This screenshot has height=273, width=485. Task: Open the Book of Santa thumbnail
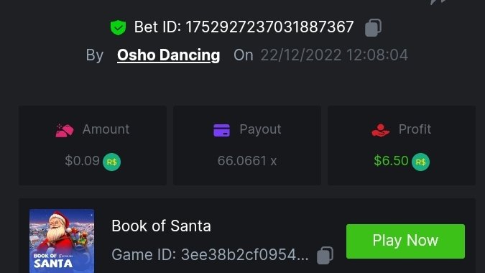point(62,241)
